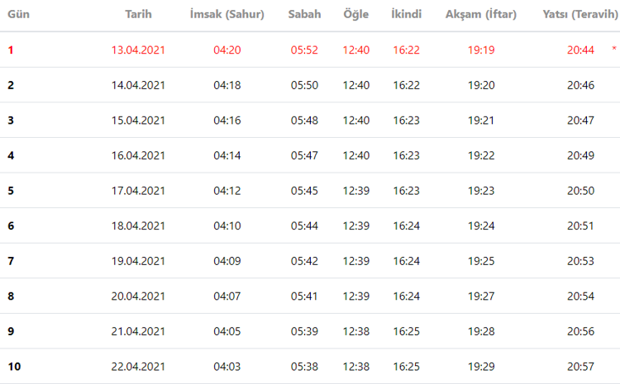Select the Sabah column header
This screenshot has width=620, height=384.
tap(305, 15)
